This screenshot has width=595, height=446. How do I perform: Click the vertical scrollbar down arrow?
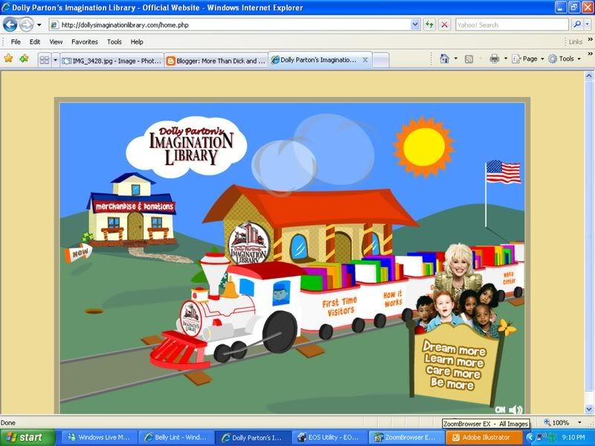589,410
